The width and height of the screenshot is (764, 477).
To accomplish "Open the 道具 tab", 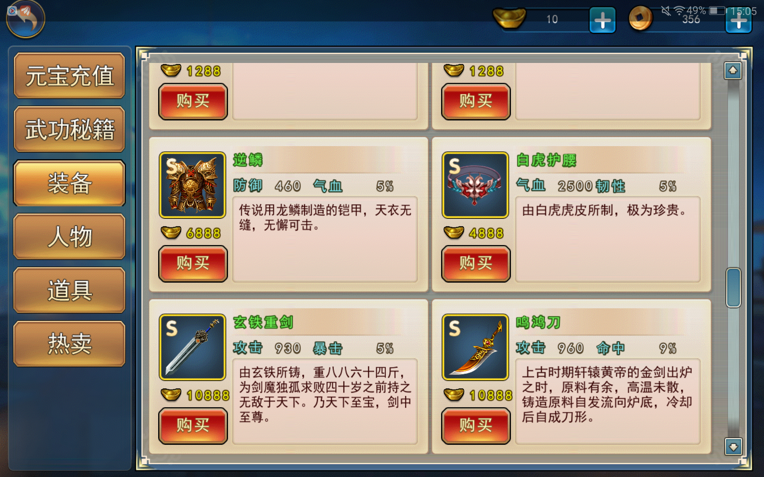I will tap(69, 290).
